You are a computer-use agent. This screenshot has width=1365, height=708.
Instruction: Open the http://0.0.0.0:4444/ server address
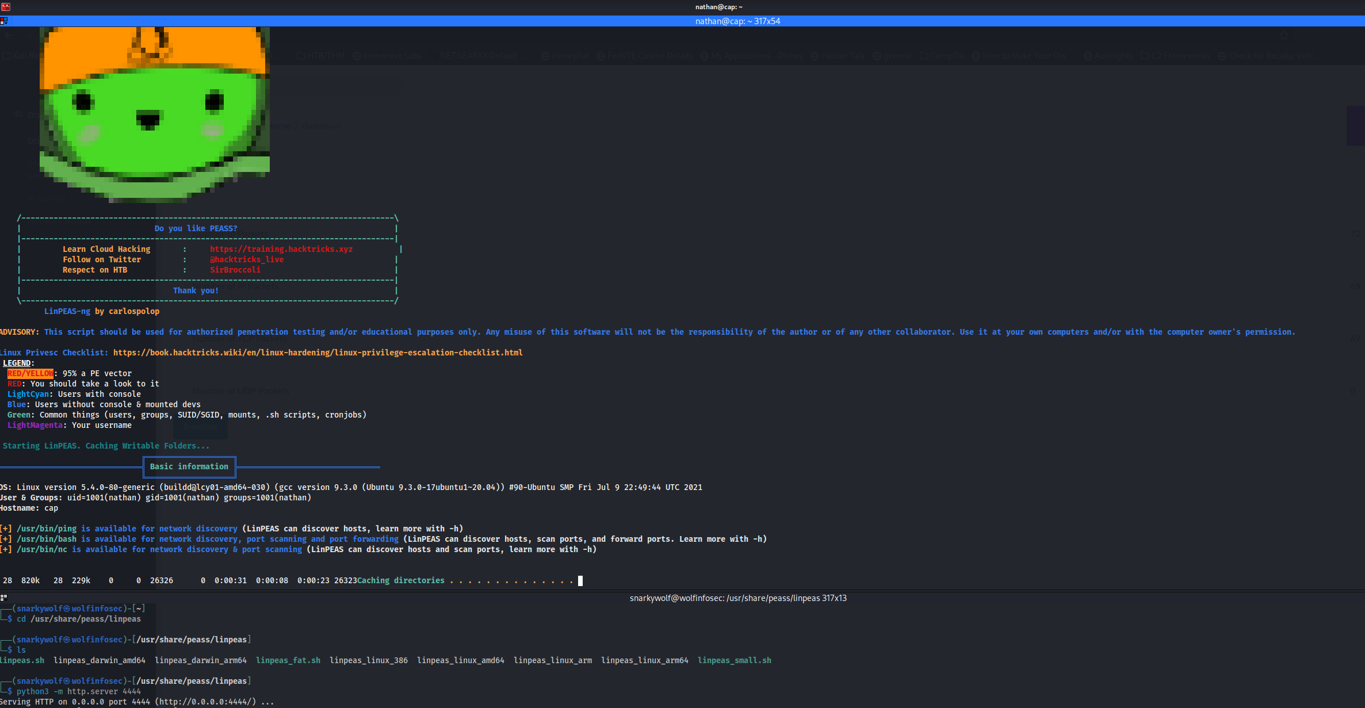205,702
